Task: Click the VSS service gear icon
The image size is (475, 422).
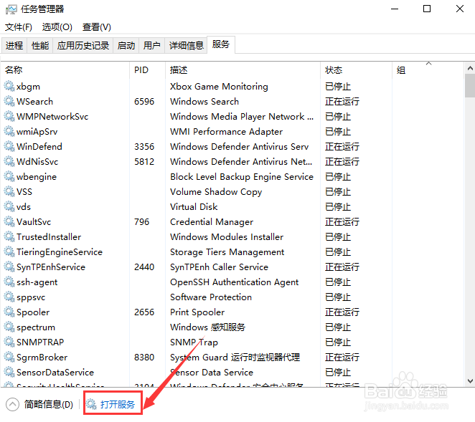Action: pos(9,191)
